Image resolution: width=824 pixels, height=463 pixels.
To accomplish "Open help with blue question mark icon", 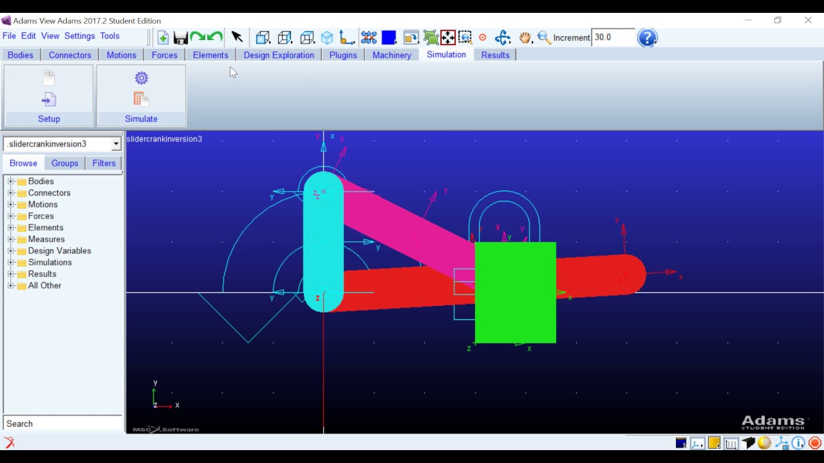I will (x=647, y=37).
